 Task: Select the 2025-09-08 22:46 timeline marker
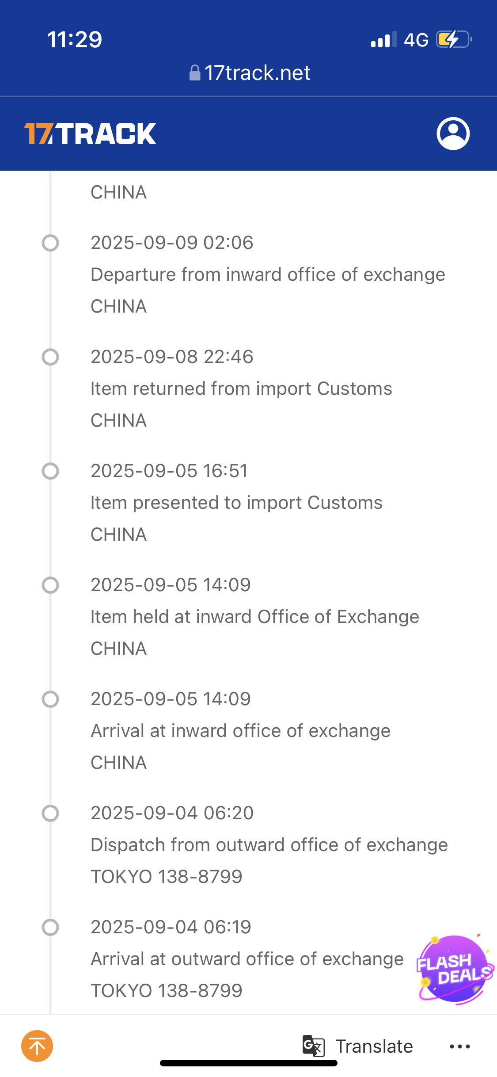tap(50, 357)
